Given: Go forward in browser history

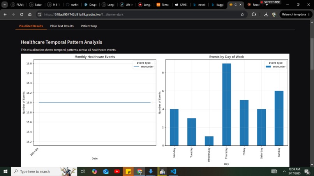Looking at the screenshot, I should 13,14.
